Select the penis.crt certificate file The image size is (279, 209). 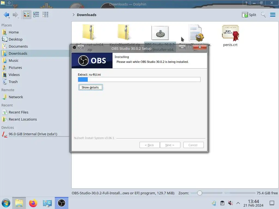click(231, 36)
